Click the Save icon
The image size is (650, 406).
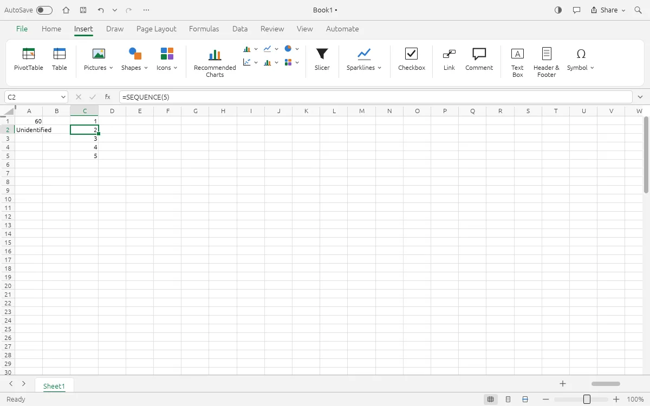point(83,10)
